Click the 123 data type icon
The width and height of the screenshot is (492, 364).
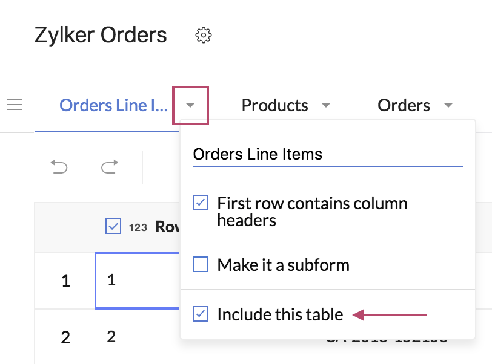pyautogui.click(x=138, y=227)
